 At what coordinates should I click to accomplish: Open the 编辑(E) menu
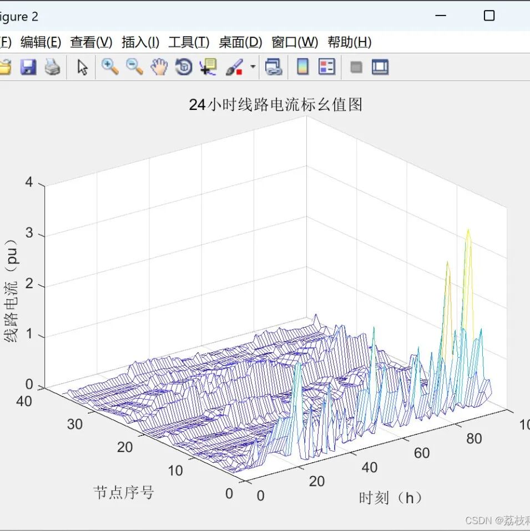tap(41, 42)
